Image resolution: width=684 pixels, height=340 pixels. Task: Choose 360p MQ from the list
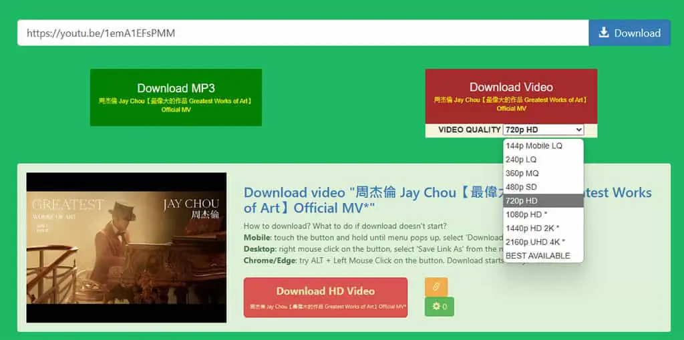pos(543,173)
